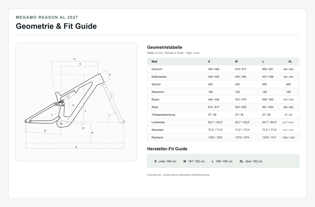Click the 'MEGAMO REASON AL 2027' title
This screenshot has height=207, width=315.
click(x=47, y=17)
